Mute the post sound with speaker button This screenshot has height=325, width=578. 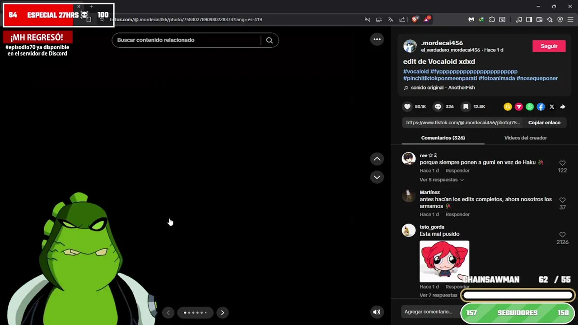coord(377,312)
